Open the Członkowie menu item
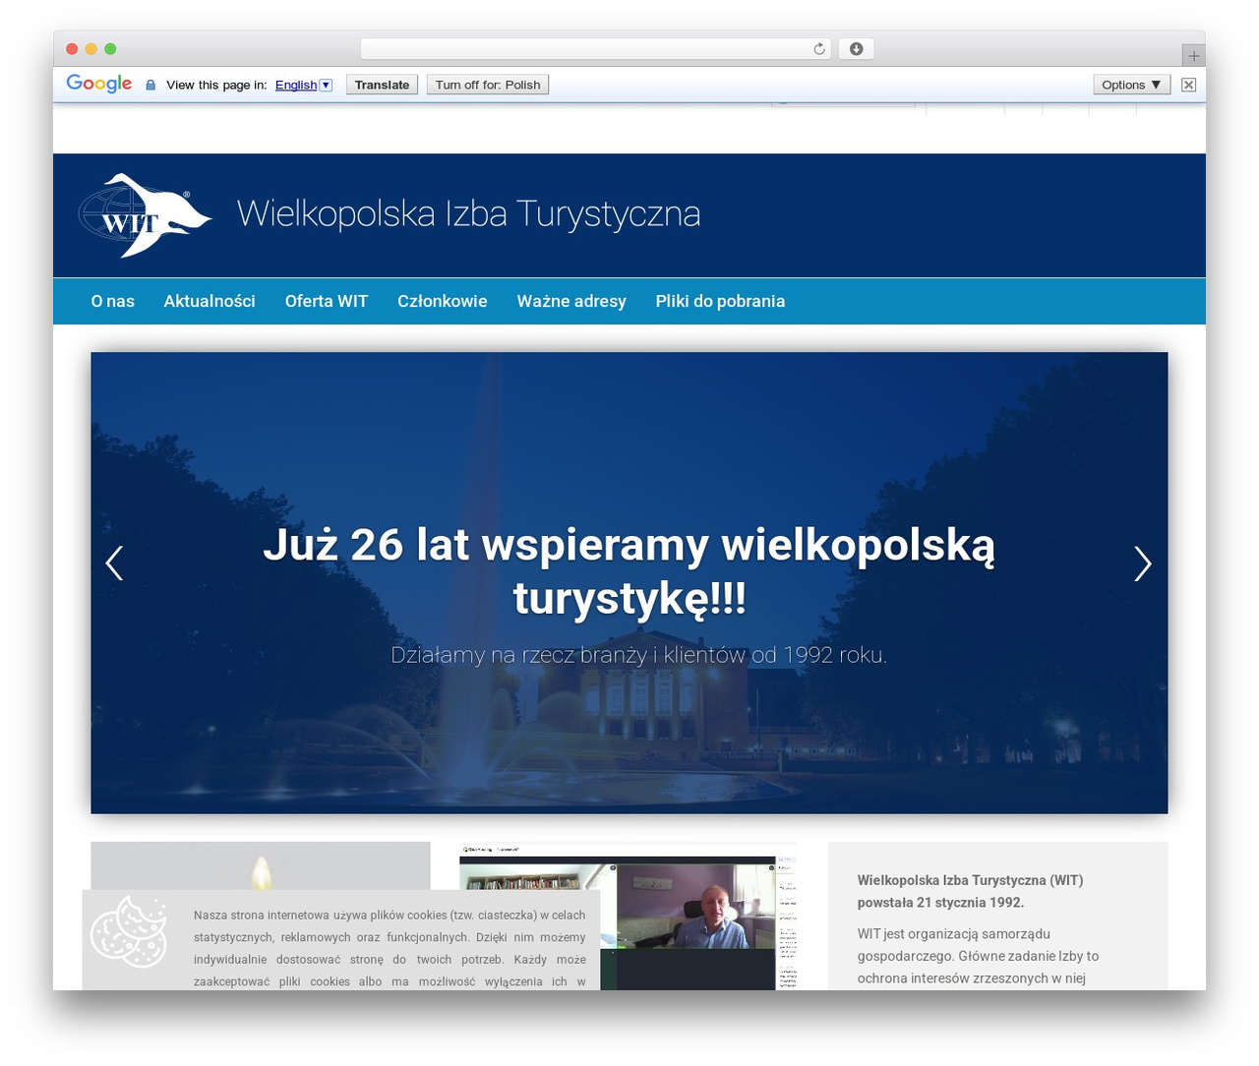The height and width of the screenshot is (1066, 1259). pyautogui.click(x=443, y=301)
